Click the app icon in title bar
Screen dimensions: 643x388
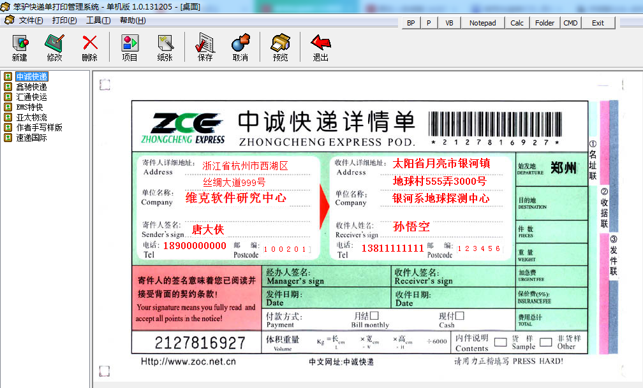click(5, 6)
